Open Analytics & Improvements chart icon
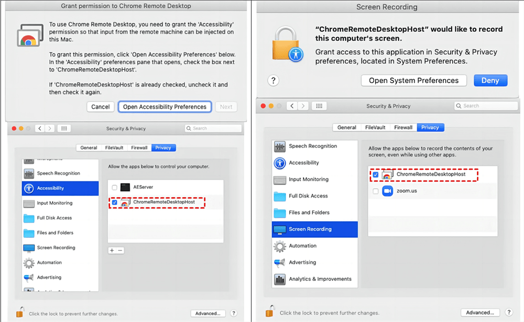Viewport: 524px width, 322px height. pos(280,279)
